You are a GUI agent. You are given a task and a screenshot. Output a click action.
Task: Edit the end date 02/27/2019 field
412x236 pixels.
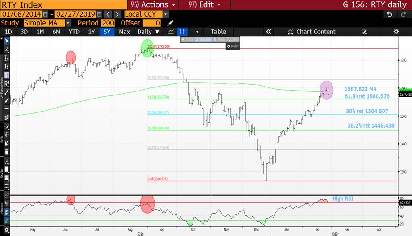pos(75,14)
